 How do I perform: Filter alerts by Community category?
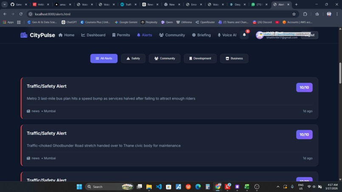pos(165,58)
